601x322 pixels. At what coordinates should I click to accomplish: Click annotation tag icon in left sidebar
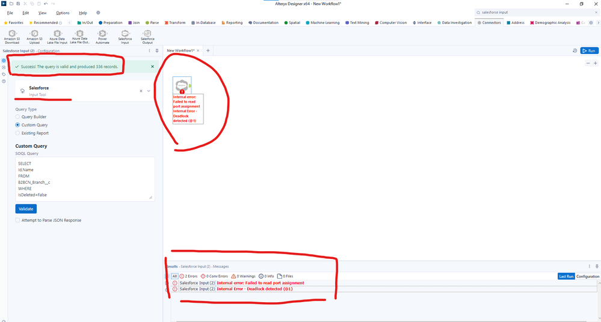[4, 74]
